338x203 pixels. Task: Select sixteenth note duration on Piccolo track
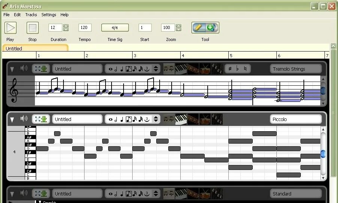[135, 119]
